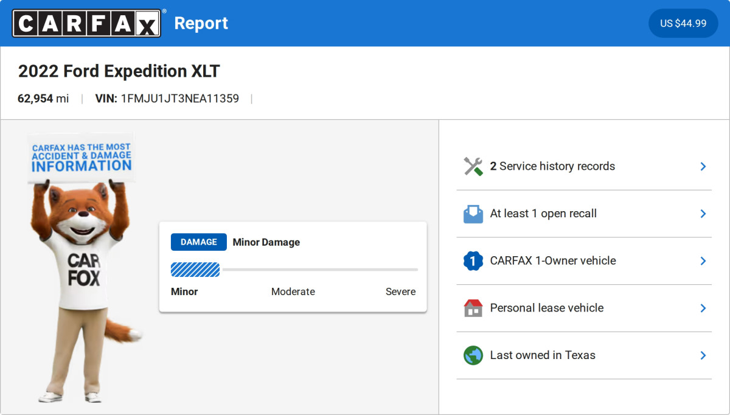The width and height of the screenshot is (730, 415).
Task: Click the house personal lease icon
Action: pos(473,308)
